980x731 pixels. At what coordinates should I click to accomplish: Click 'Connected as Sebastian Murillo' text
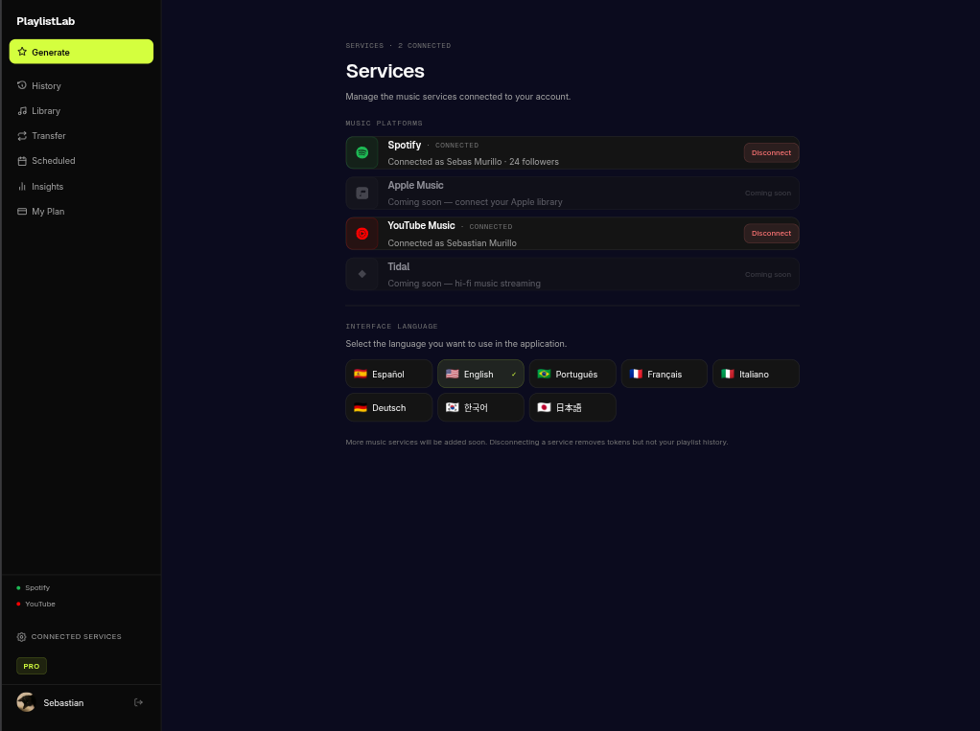452,242
